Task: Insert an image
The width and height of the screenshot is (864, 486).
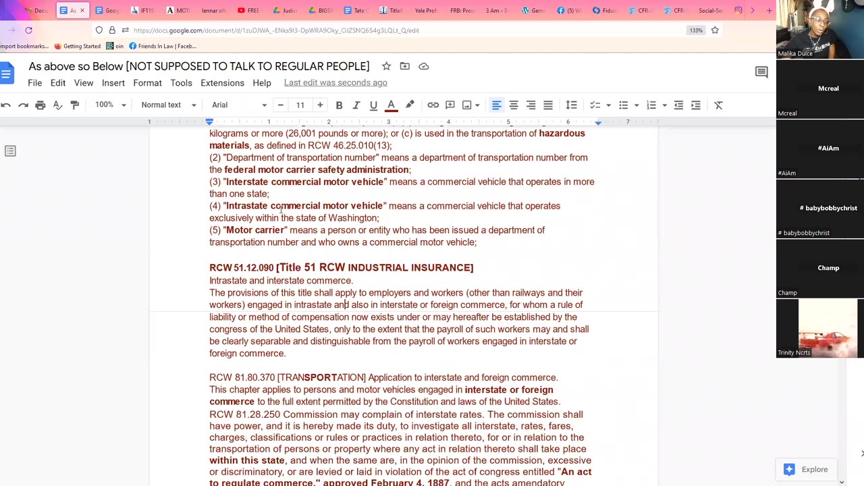Action: click(x=466, y=105)
